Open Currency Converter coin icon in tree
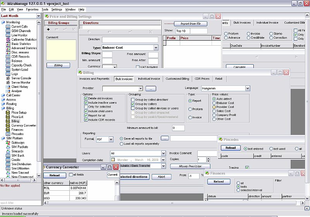The height and width of the screenshot is (217, 310). [8, 125]
